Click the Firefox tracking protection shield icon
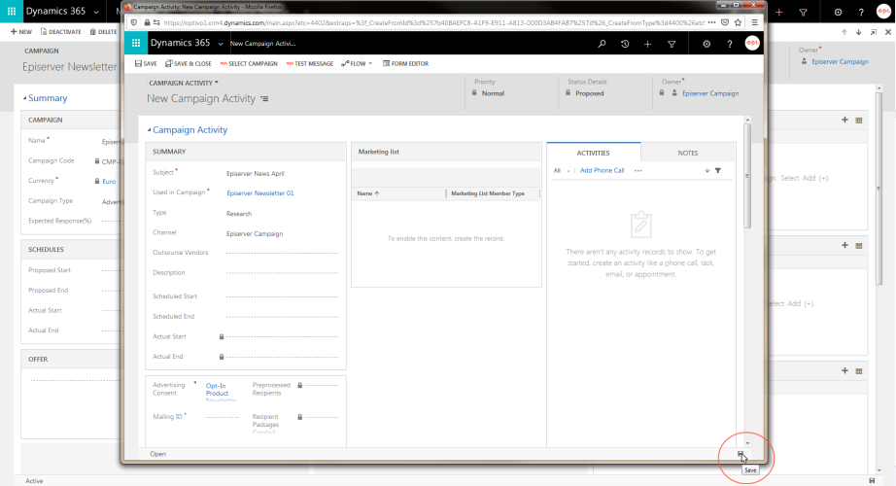896x486 pixels. [x=134, y=23]
